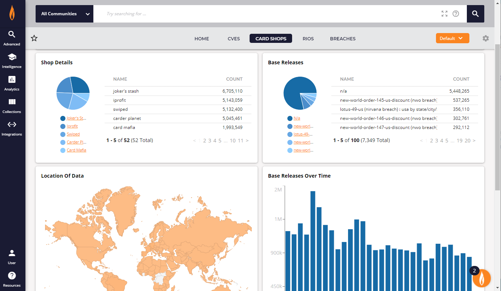The image size is (501, 291).
Task: Click the search help question icon
Action: click(456, 14)
